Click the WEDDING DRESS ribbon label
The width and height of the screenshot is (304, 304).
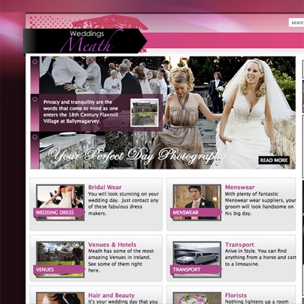(x=59, y=212)
